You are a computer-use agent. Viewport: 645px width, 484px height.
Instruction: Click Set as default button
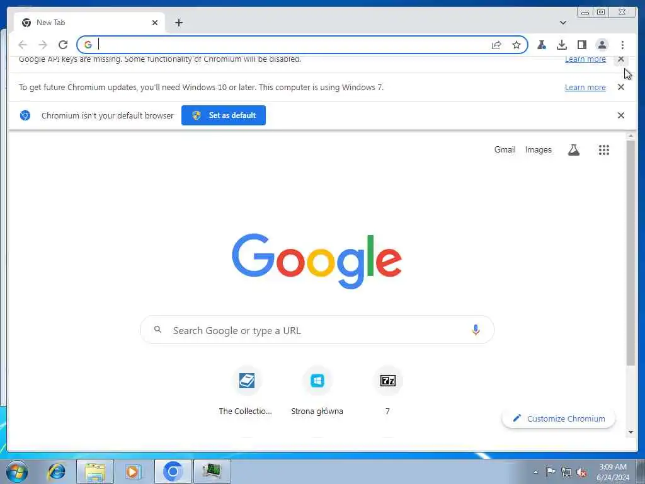(x=224, y=115)
